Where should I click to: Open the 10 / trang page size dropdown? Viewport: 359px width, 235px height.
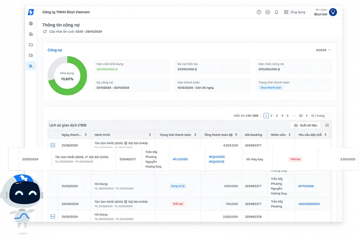click(x=320, y=116)
